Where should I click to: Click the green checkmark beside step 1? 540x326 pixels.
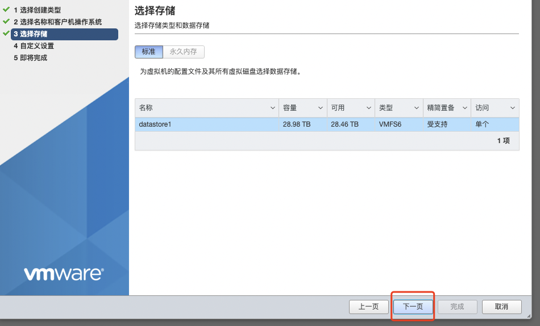pyautogui.click(x=6, y=10)
